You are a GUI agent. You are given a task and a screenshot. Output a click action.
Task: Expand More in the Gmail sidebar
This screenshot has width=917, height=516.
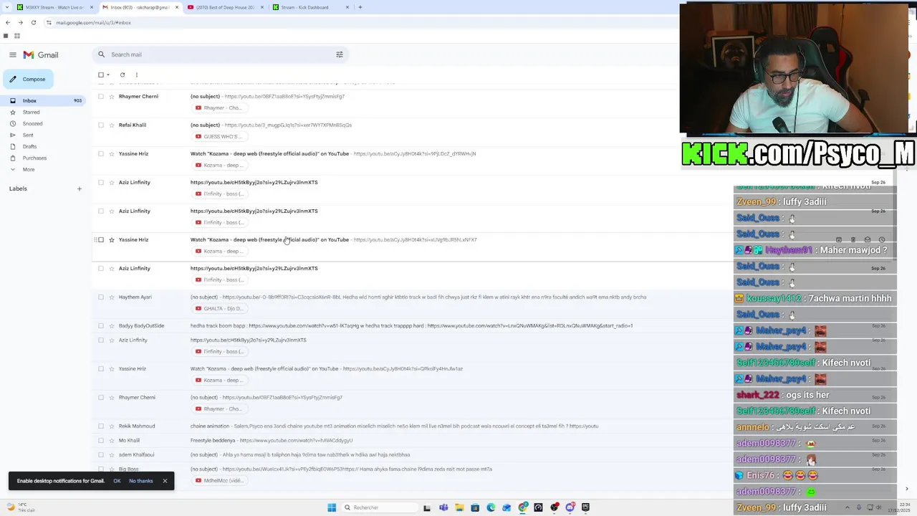pos(29,169)
